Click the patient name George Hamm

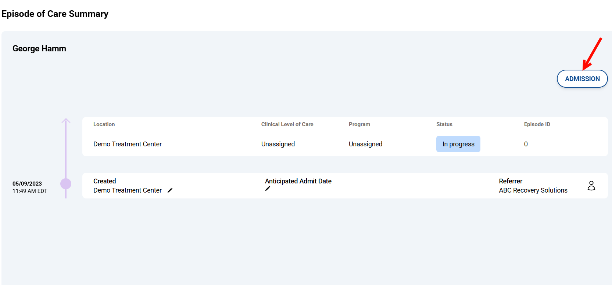(x=39, y=48)
